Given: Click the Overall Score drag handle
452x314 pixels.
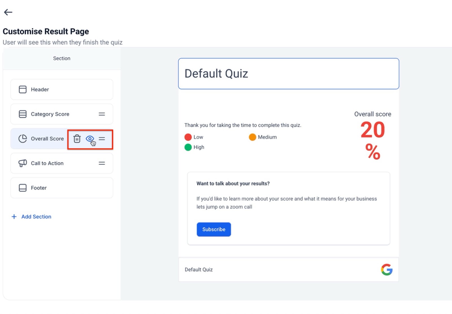Looking at the screenshot, I should pyautogui.click(x=102, y=139).
